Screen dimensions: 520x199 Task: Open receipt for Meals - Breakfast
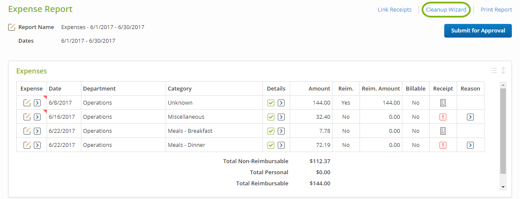coord(443,131)
